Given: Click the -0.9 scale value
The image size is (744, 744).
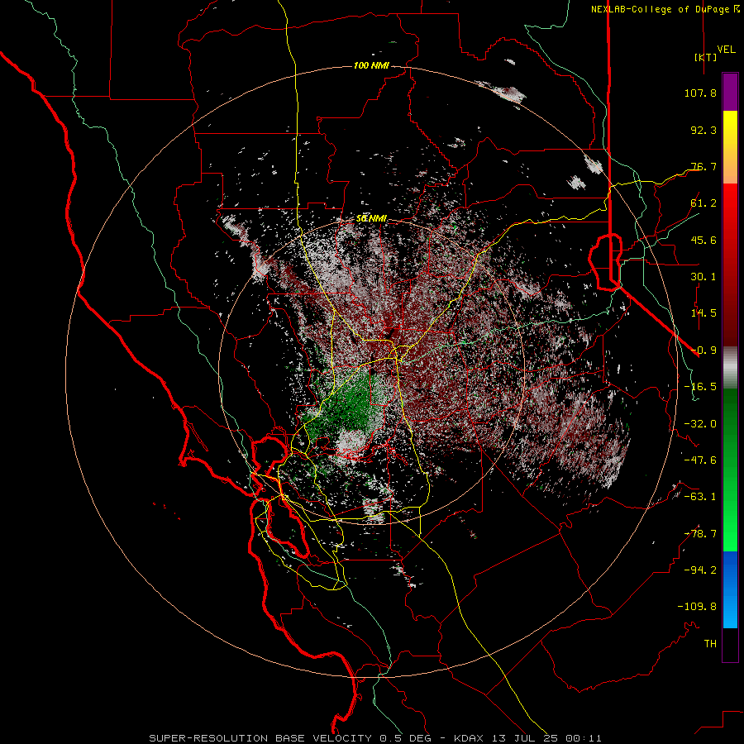Looking at the screenshot, I should point(703,351).
